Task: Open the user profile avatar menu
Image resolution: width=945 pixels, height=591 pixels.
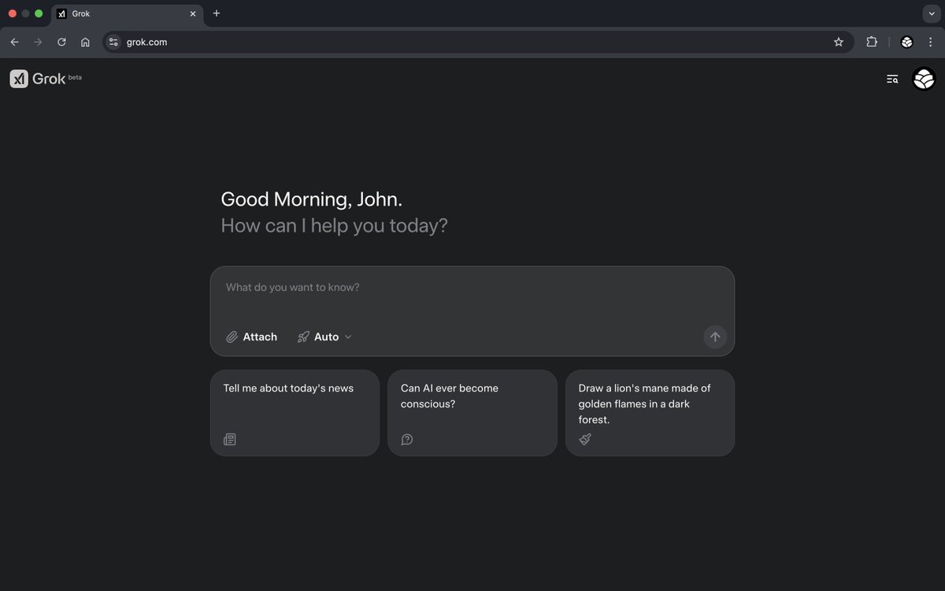Action: coord(924,79)
